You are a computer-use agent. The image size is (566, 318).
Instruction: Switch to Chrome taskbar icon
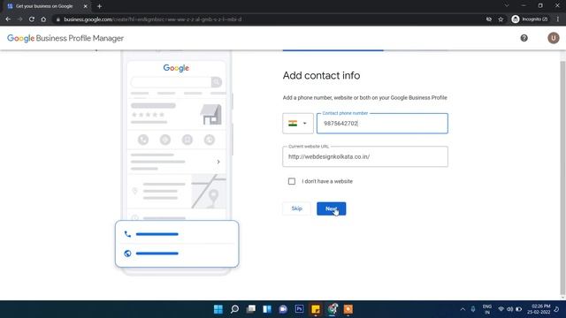(333, 309)
